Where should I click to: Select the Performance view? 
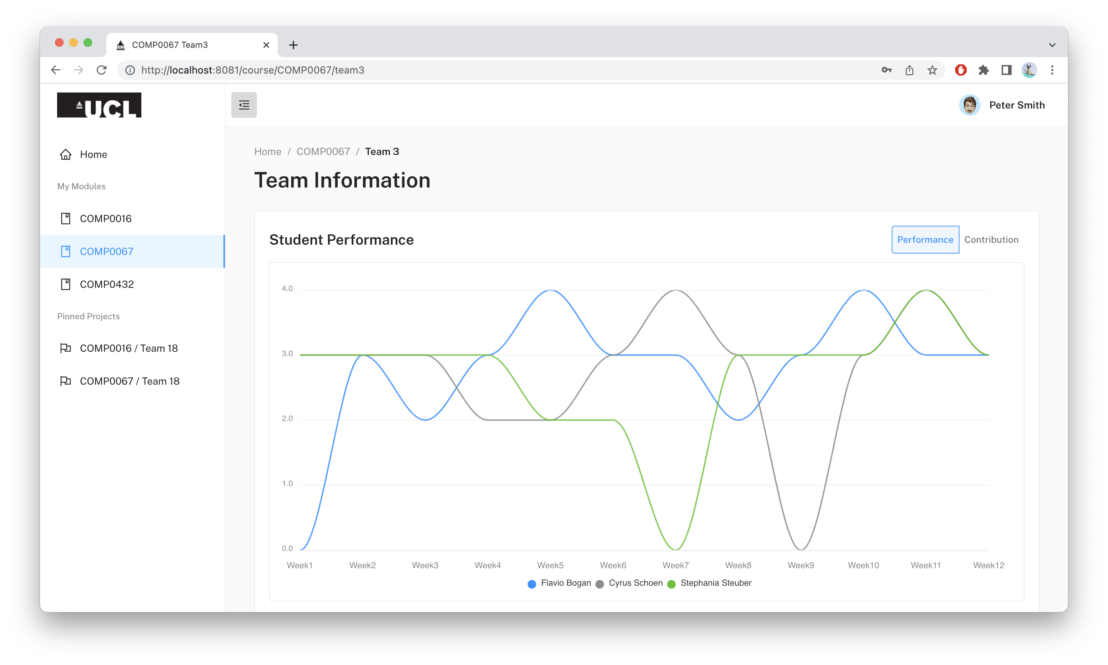click(925, 239)
